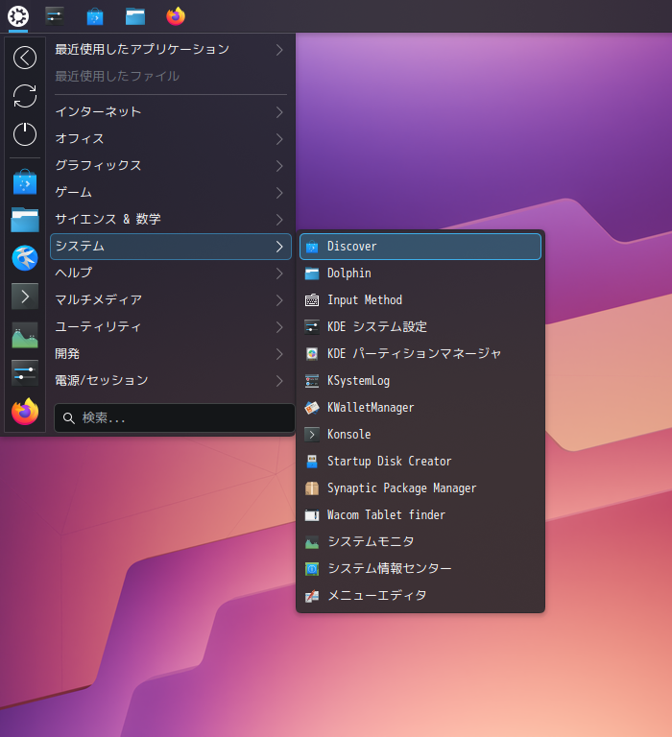Open Dolphin folder icon in sidebar favorites
This screenshot has width=672, height=737.
pos(25,220)
